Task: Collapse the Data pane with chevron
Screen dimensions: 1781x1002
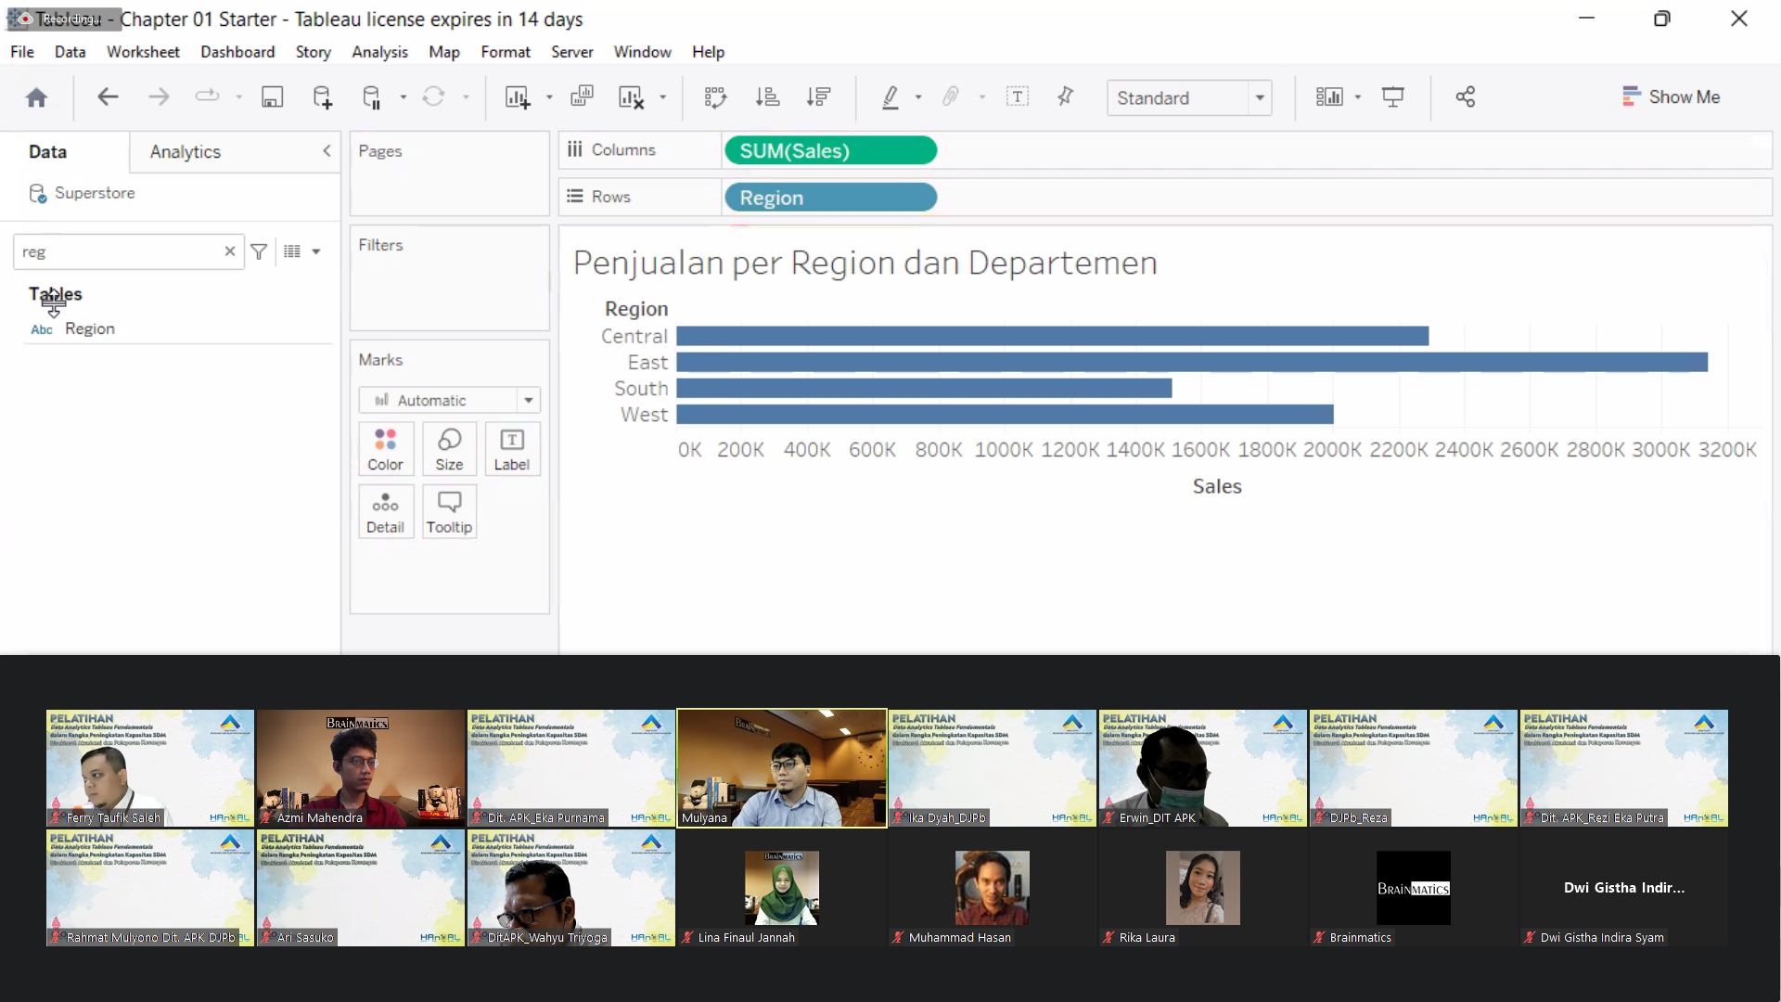Action: (x=327, y=151)
